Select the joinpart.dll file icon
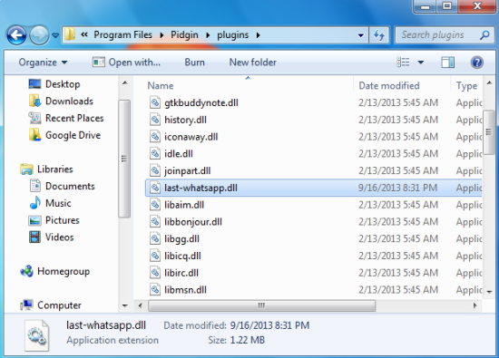Viewport: 499px width, 358px height. pos(155,170)
